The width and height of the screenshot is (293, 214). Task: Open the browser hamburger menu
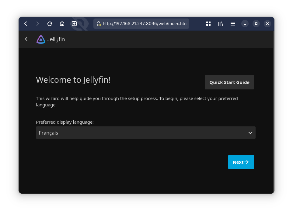click(233, 24)
